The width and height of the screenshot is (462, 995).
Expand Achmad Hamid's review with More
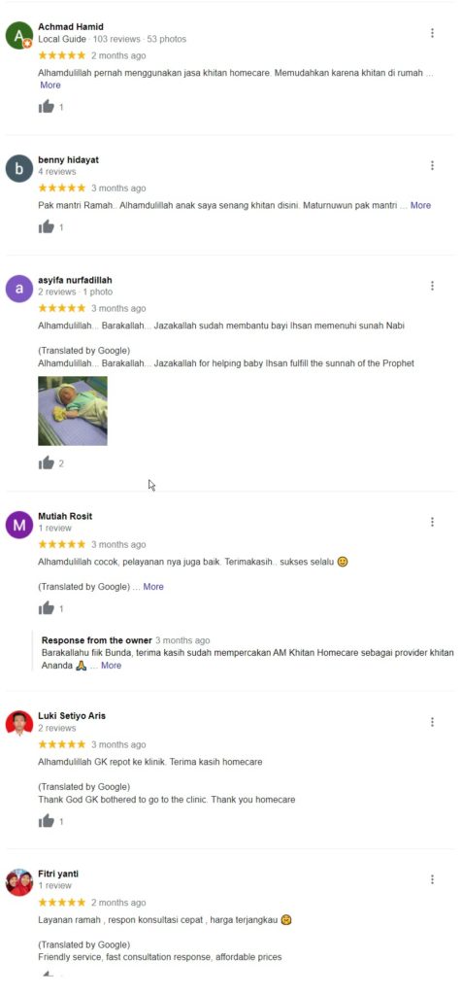click(x=50, y=86)
